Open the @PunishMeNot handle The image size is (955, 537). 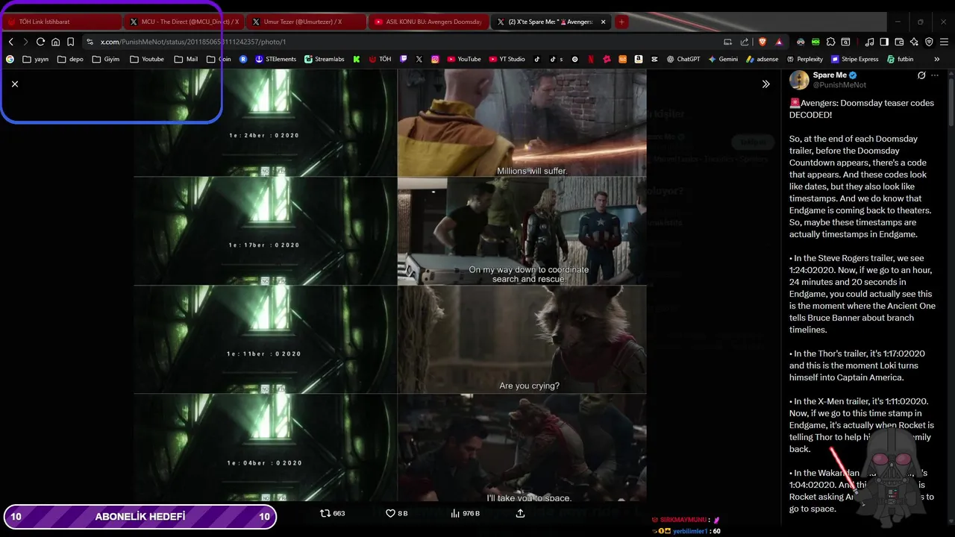[839, 85]
